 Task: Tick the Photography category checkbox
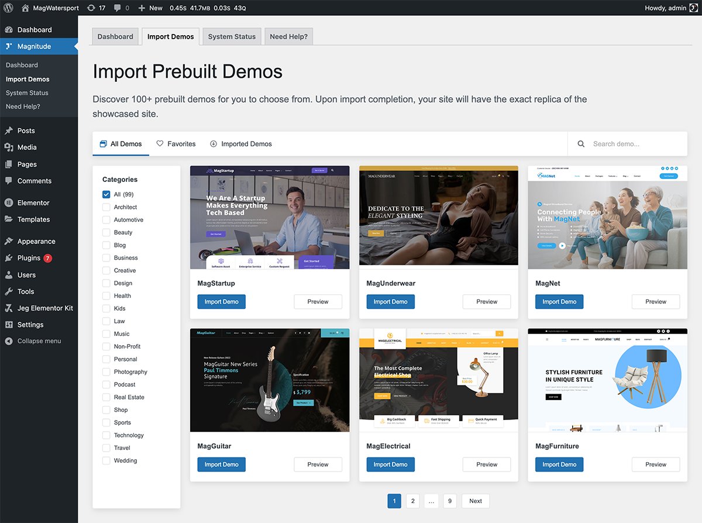point(106,372)
